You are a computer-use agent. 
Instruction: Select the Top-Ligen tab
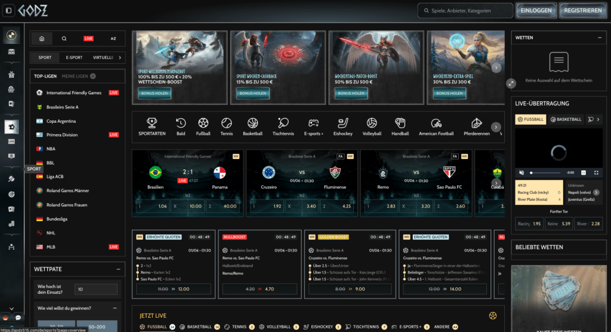click(x=45, y=76)
